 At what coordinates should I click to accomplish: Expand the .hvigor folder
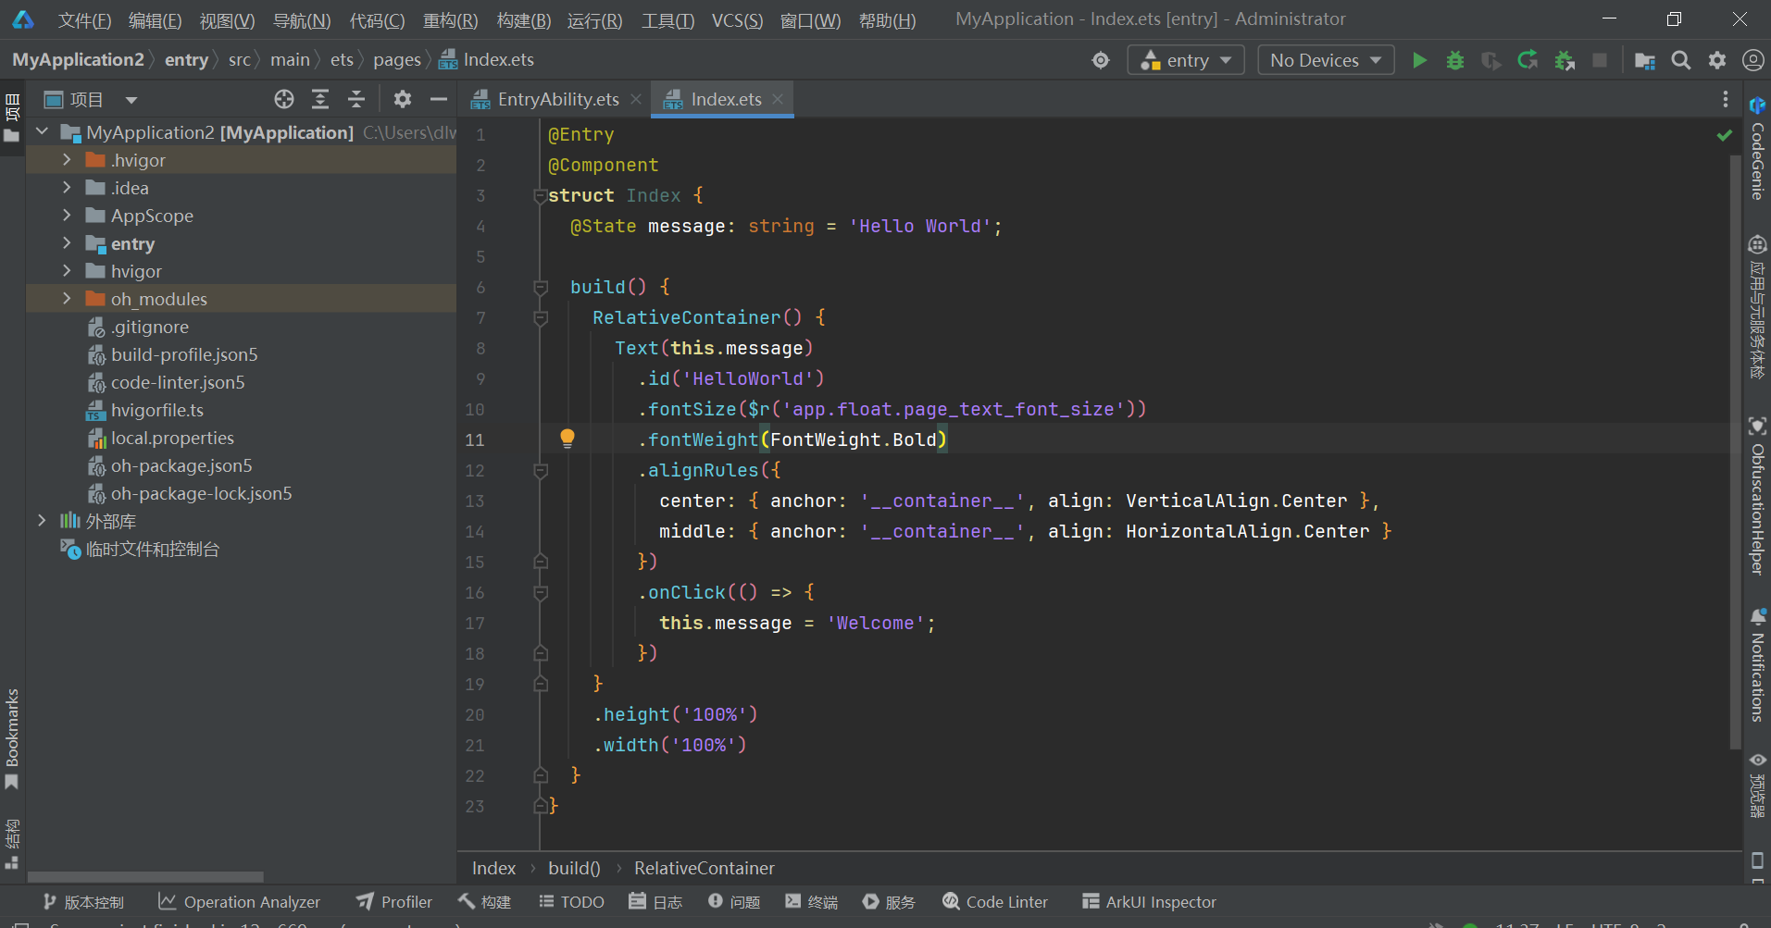67,160
